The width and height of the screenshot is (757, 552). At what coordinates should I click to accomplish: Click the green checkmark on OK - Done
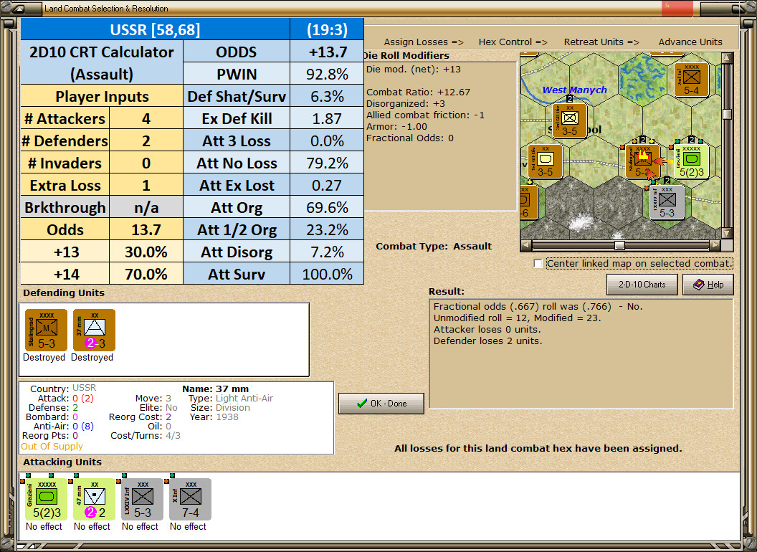361,404
